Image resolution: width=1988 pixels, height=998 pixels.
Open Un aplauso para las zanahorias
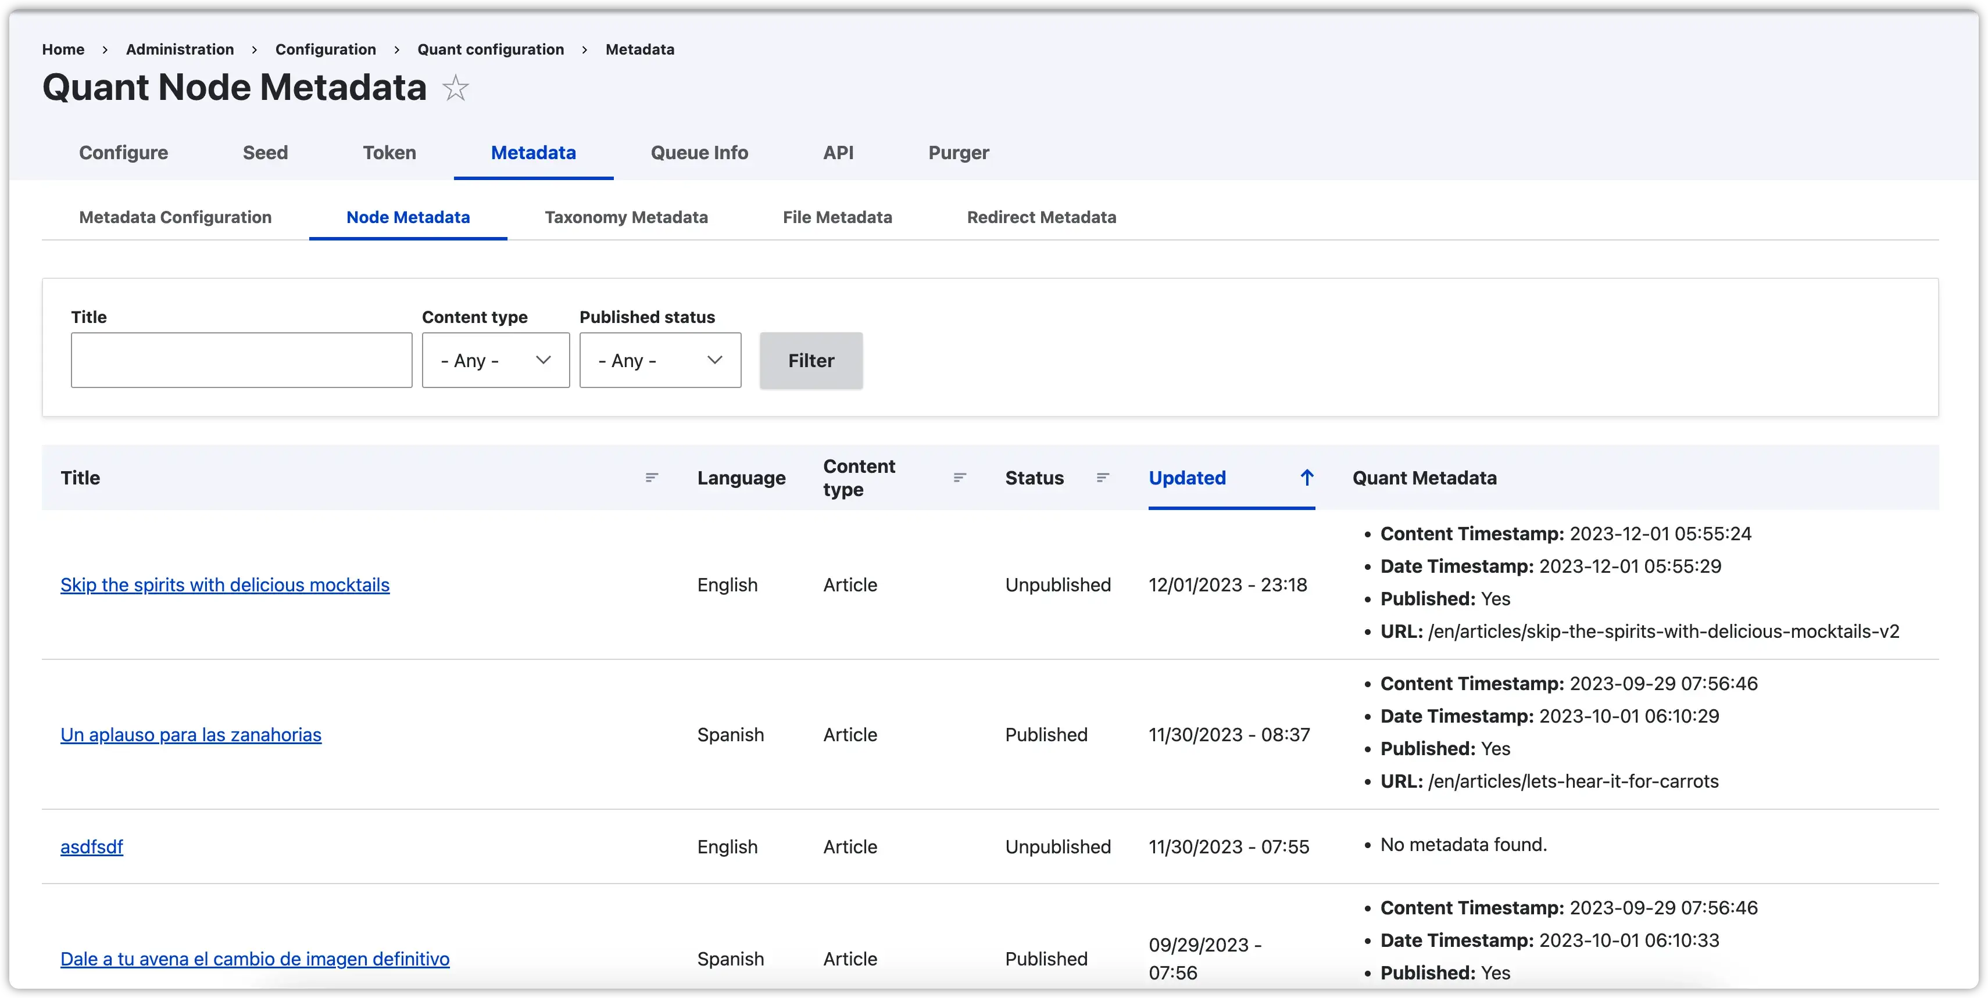(x=191, y=735)
